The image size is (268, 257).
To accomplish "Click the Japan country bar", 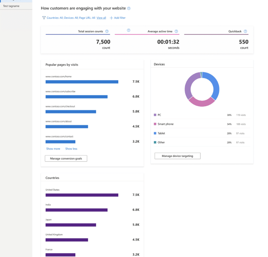I will pos(71,225).
